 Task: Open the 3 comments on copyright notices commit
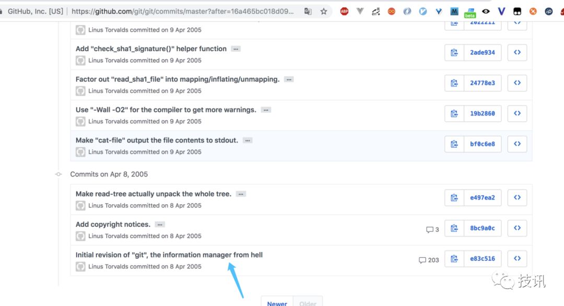point(432,229)
